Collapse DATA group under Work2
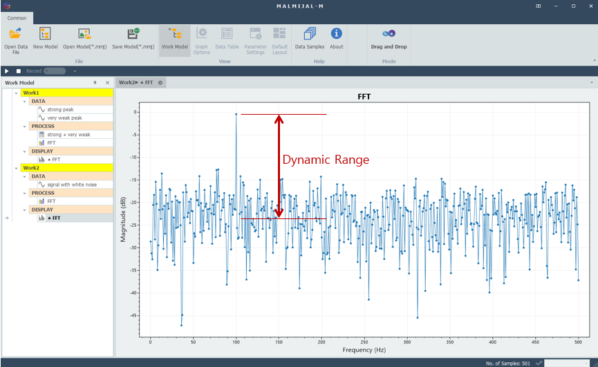This screenshot has height=367, width=598. [x=24, y=176]
